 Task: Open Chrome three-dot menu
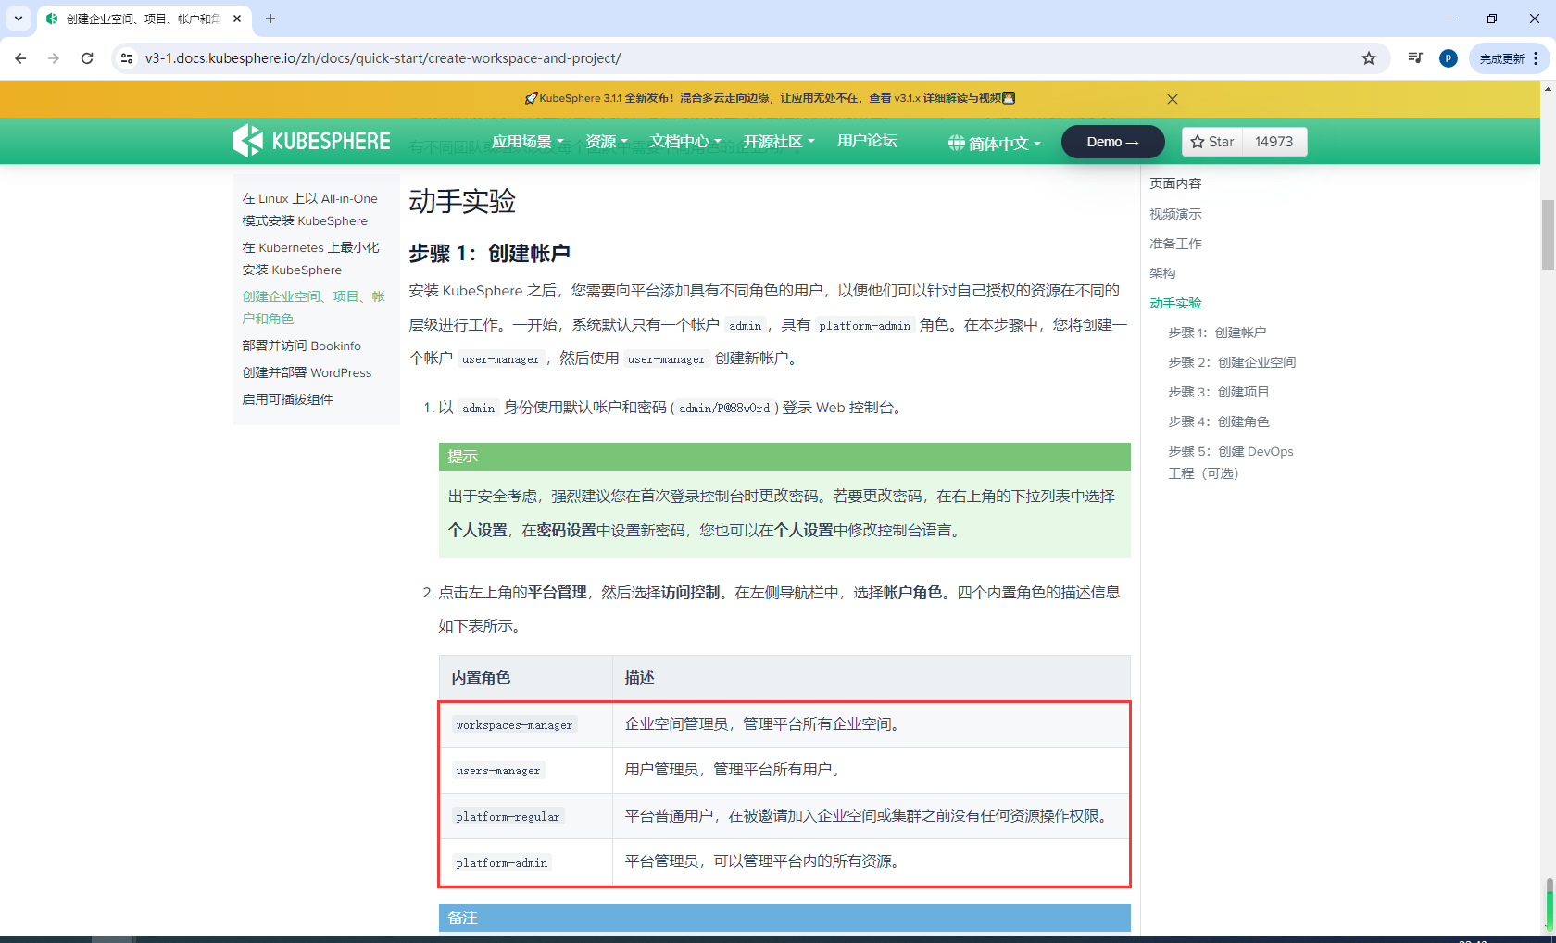pos(1536,58)
